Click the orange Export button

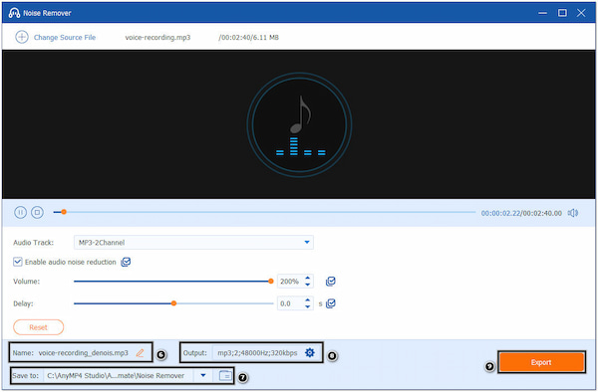[541, 362]
